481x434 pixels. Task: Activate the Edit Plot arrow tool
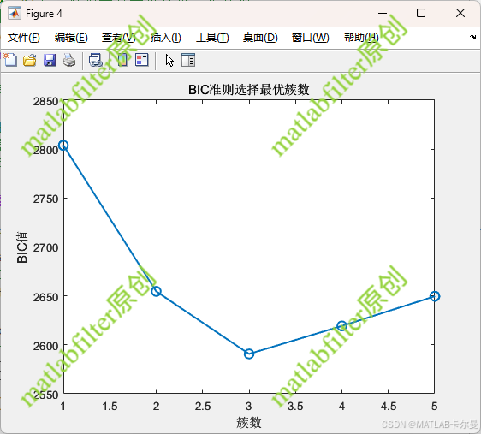(169, 60)
